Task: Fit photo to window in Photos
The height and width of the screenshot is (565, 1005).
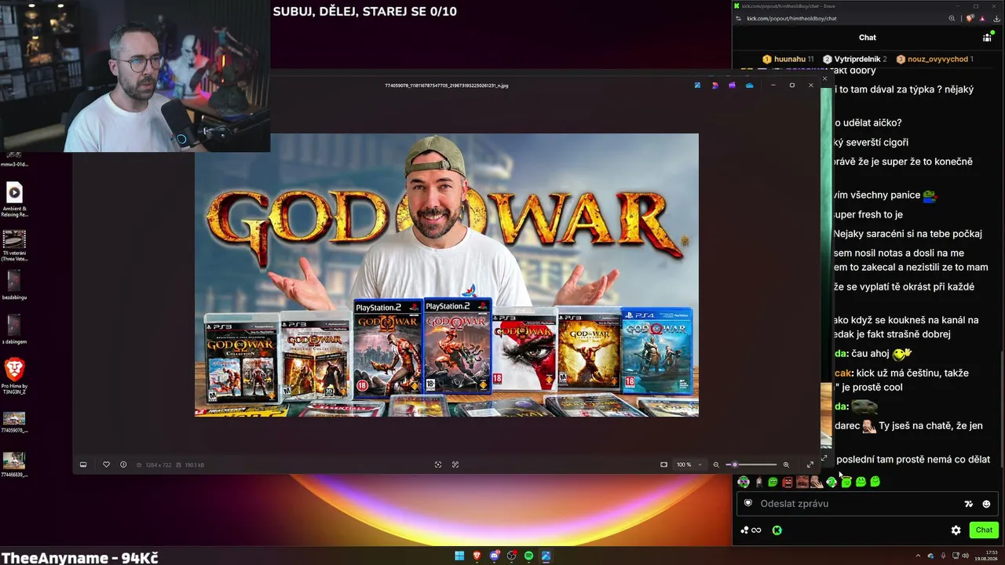Action: click(x=663, y=465)
